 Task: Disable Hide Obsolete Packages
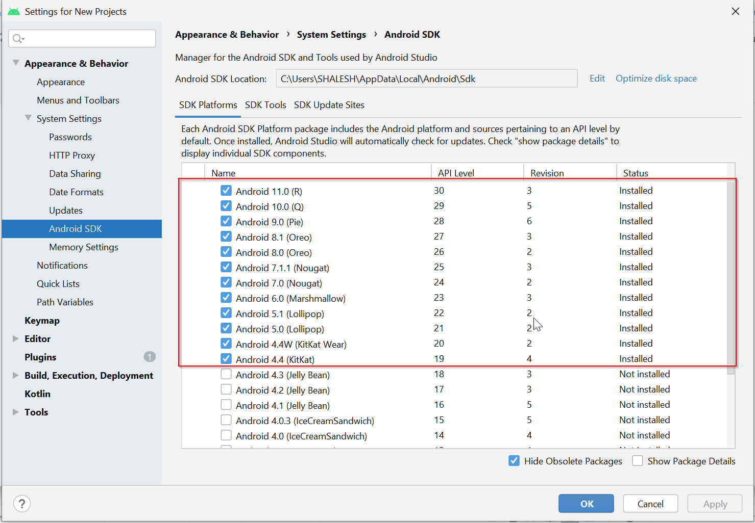click(x=514, y=460)
